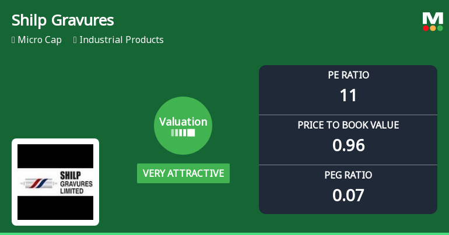
Task: Click the PEG ratio value 0.07
Action: click(348, 195)
